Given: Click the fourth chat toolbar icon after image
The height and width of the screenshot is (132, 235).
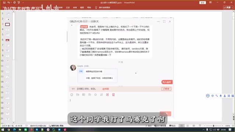Looking at the screenshot, I should click(x=90, y=95).
